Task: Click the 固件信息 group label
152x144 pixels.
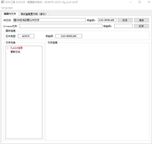Action: click(11, 31)
